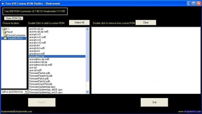Click the PALM folder icon
202x114 pixels.
[4, 32]
